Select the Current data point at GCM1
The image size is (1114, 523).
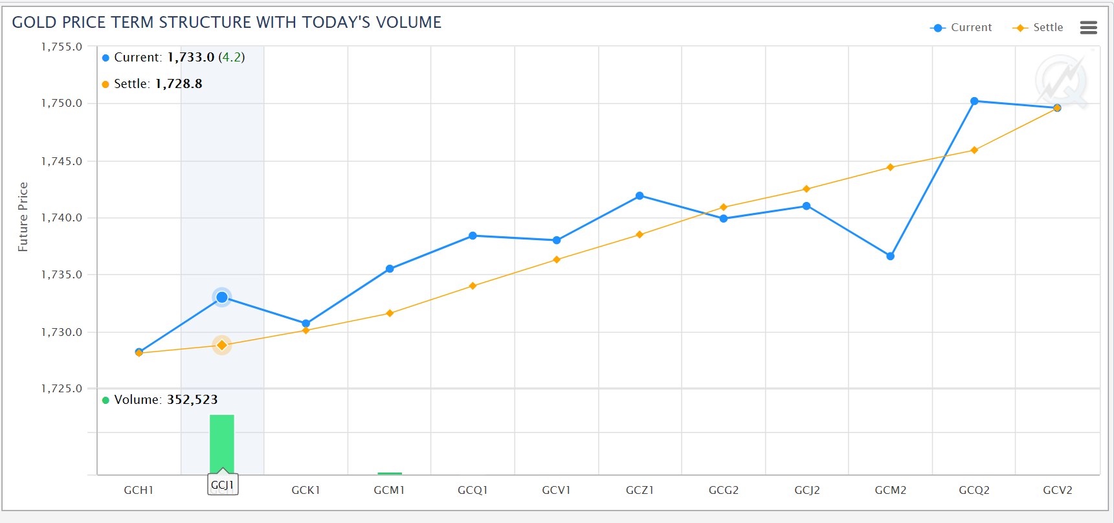[390, 269]
